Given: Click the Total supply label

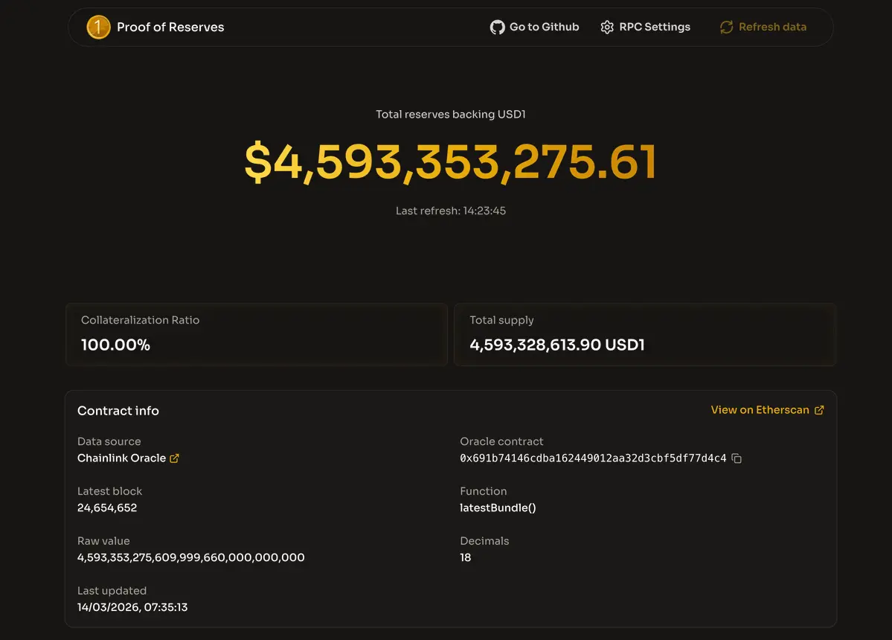Looking at the screenshot, I should click(x=501, y=320).
